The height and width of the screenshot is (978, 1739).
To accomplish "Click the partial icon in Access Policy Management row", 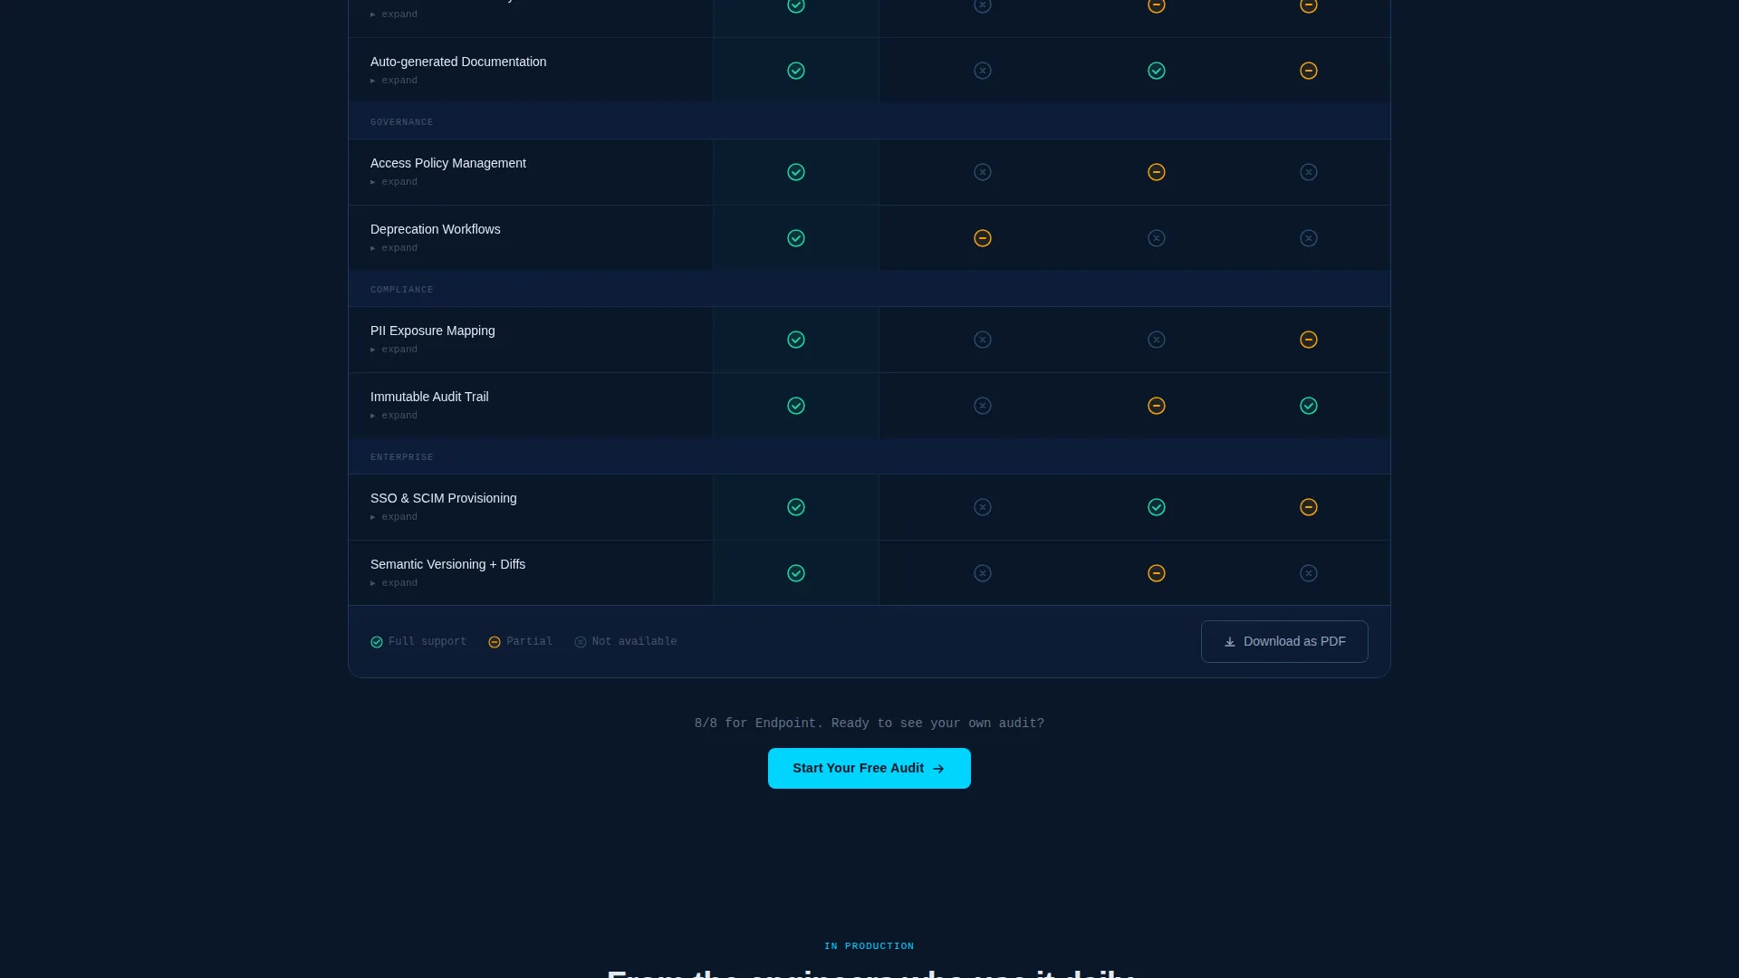I will pos(1157,172).
